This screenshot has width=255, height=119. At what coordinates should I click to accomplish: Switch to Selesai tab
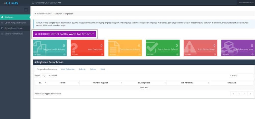[x=93, y=69]
